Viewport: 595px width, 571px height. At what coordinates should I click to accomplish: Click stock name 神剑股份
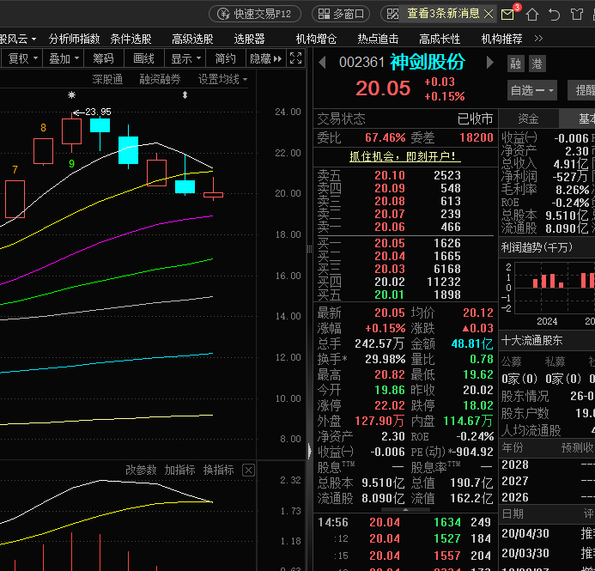428,62
